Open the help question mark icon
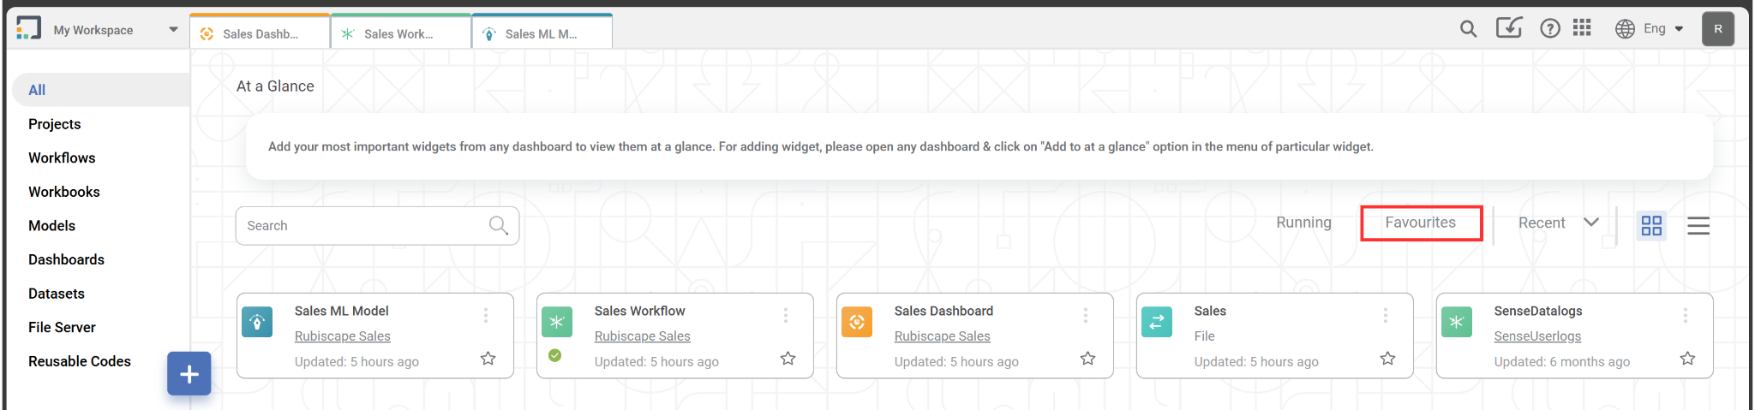Image resolution: width=1755 pixels, height=410 pixels. point(1549,29)
